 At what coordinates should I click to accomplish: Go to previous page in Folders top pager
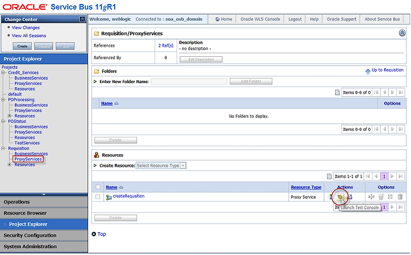pos(384,92)
